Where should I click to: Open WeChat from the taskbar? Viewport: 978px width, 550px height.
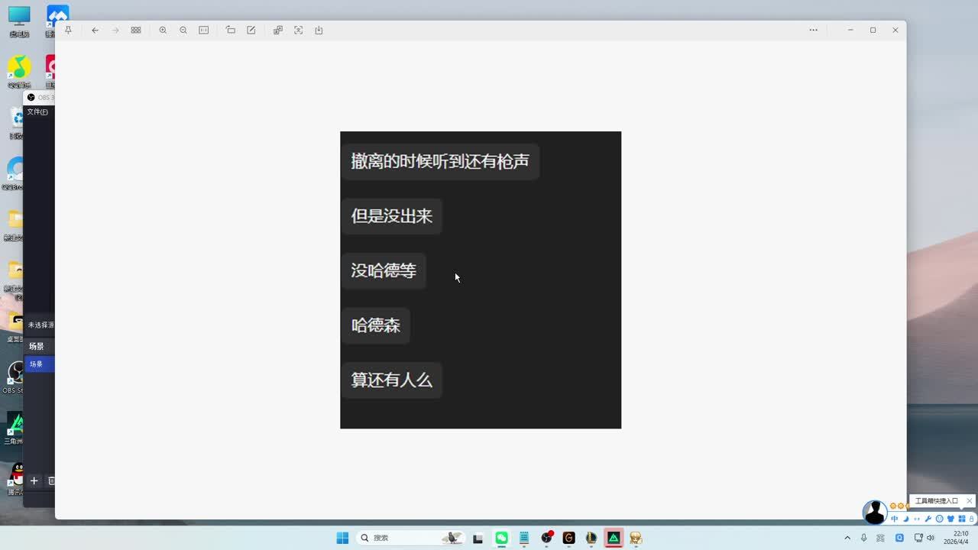(501, 538)
